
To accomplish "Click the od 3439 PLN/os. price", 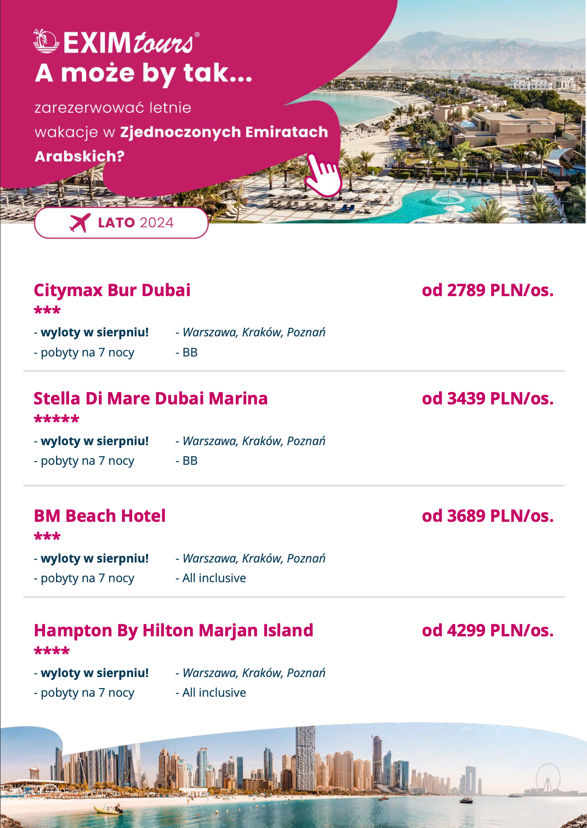I will 487,399.
